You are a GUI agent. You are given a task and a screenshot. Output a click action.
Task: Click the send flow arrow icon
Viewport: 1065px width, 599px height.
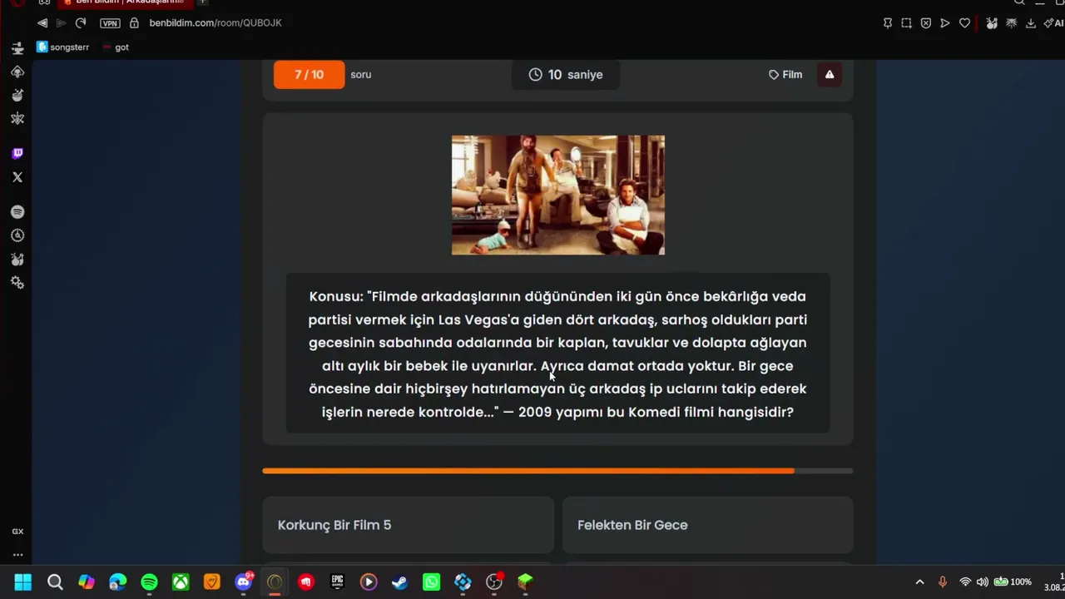(945, 23)
